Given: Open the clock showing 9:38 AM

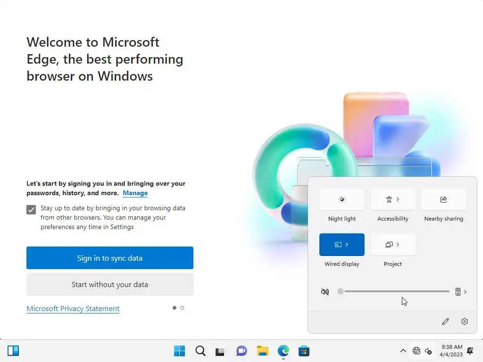Looking at the screenshot, I should click(x=451, y=351).
